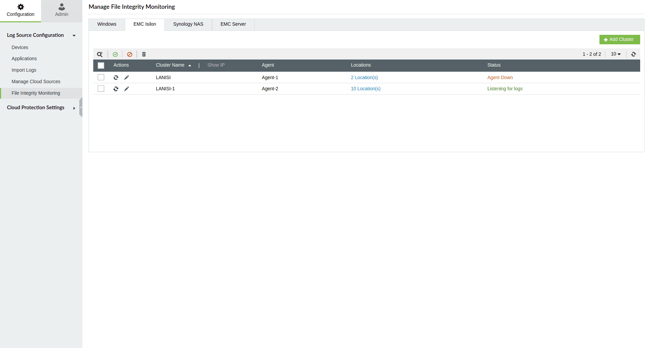Switch to the EMC Server tab
The height and width of the screenshot is (348, 650).
[233, 24]
